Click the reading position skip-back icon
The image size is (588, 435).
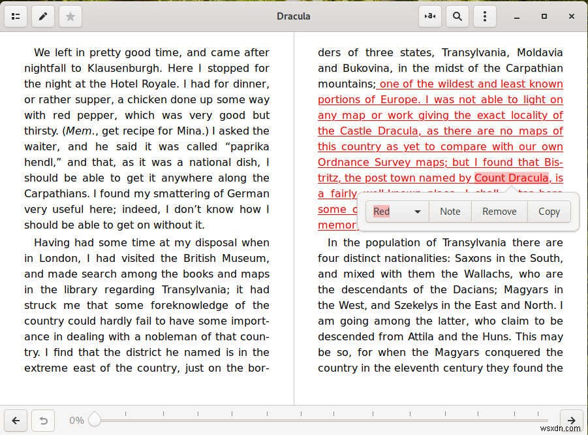(x=43, y=421)
